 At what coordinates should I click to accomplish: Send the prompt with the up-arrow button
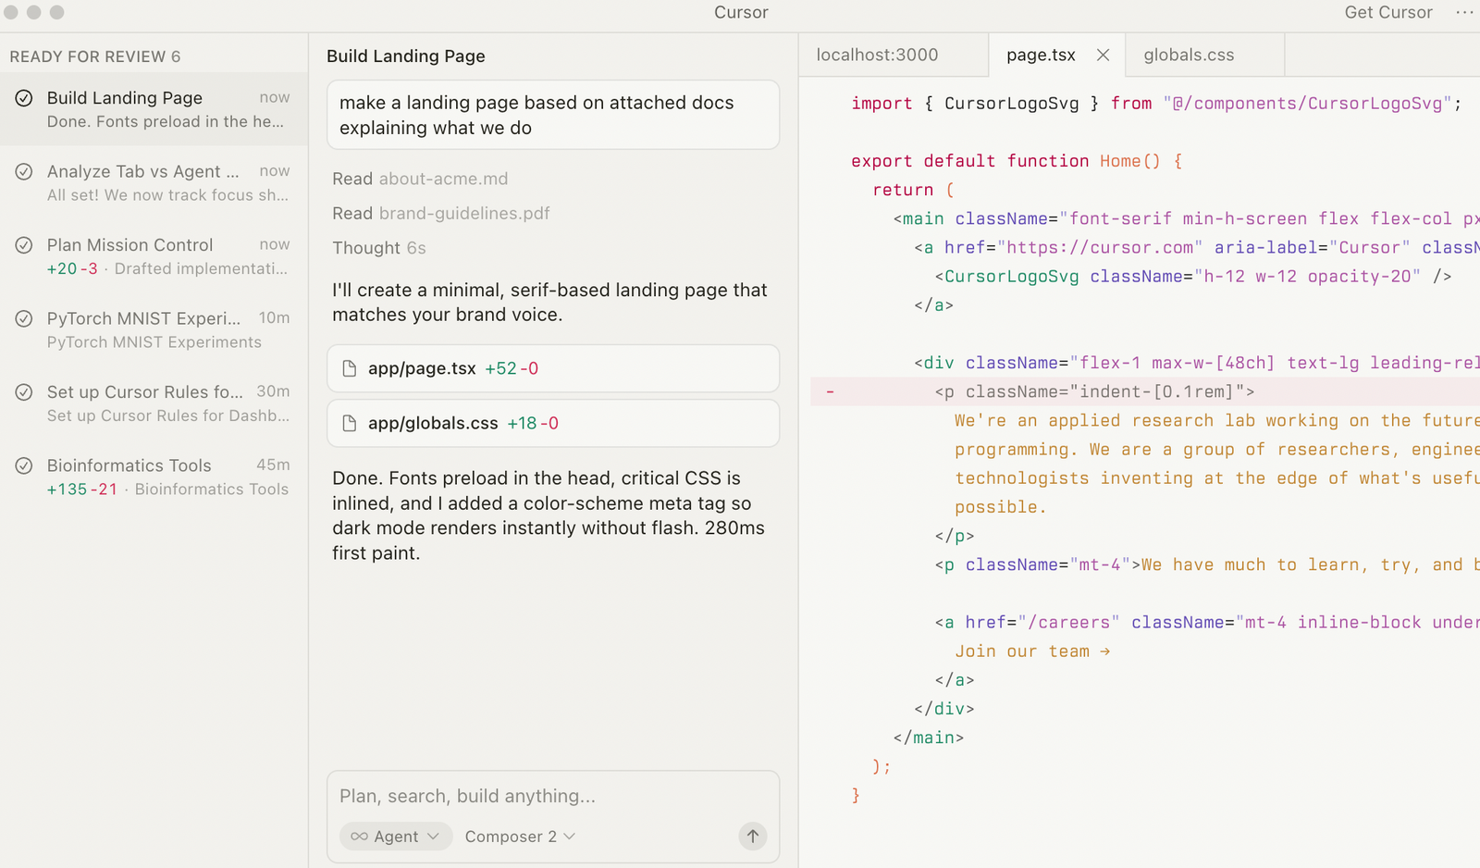click(753, 837)
